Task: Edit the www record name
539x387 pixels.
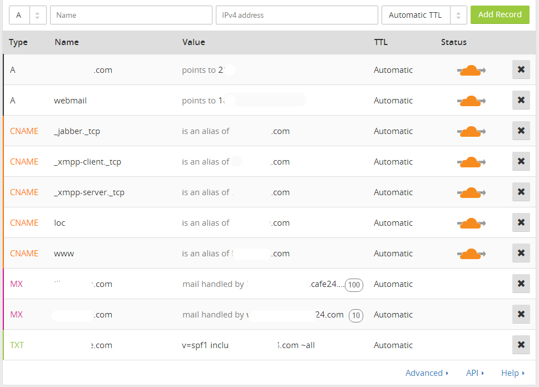Action: click(64, 254)
